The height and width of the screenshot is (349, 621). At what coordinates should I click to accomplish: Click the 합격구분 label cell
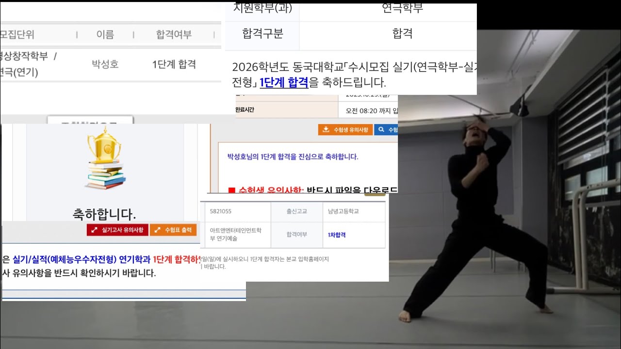pos(262,33)
